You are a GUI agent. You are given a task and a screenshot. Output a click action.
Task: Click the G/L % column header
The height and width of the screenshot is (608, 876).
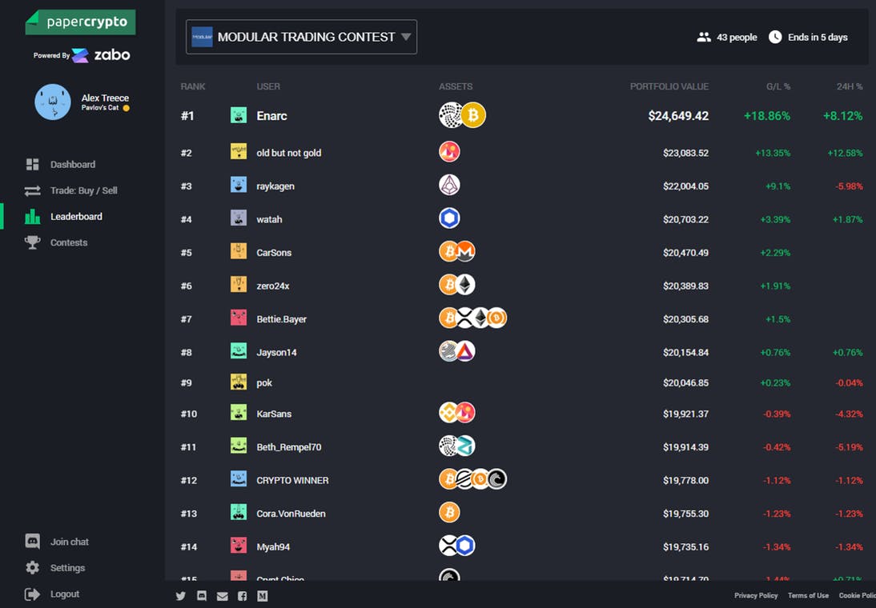click(x=778, y=86)
